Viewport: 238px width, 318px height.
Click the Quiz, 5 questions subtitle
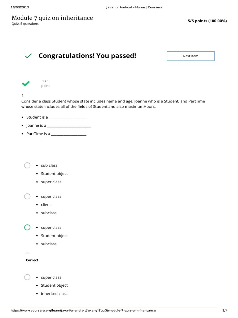pos(25,24)
